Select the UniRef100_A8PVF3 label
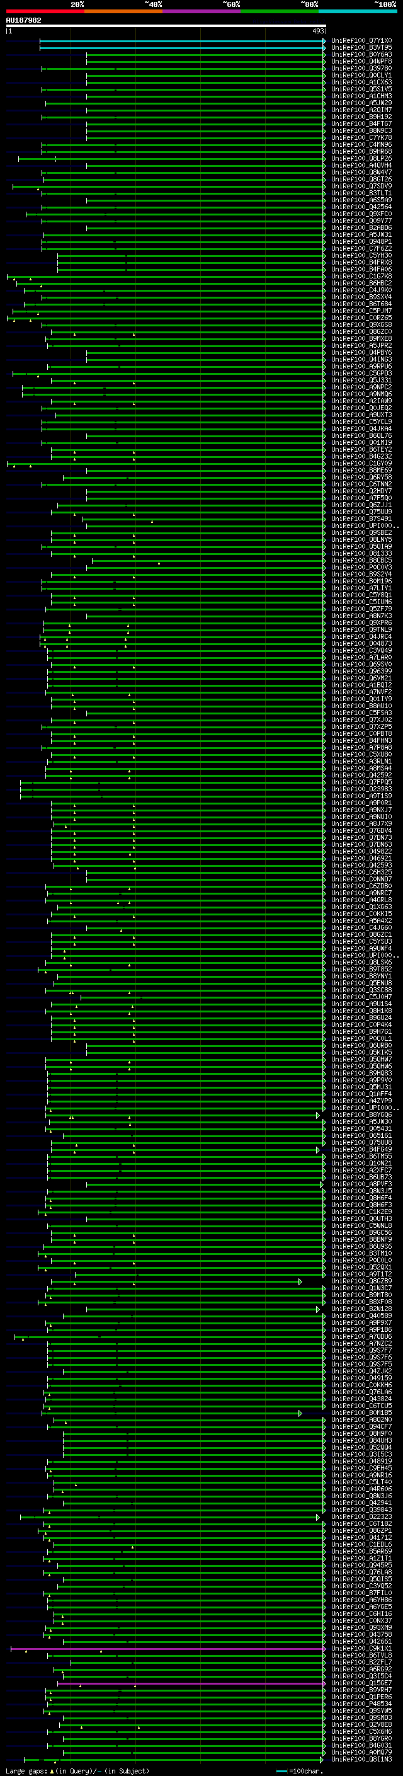This screenshot has width=403, height=1776. (x=361, y=1185)
